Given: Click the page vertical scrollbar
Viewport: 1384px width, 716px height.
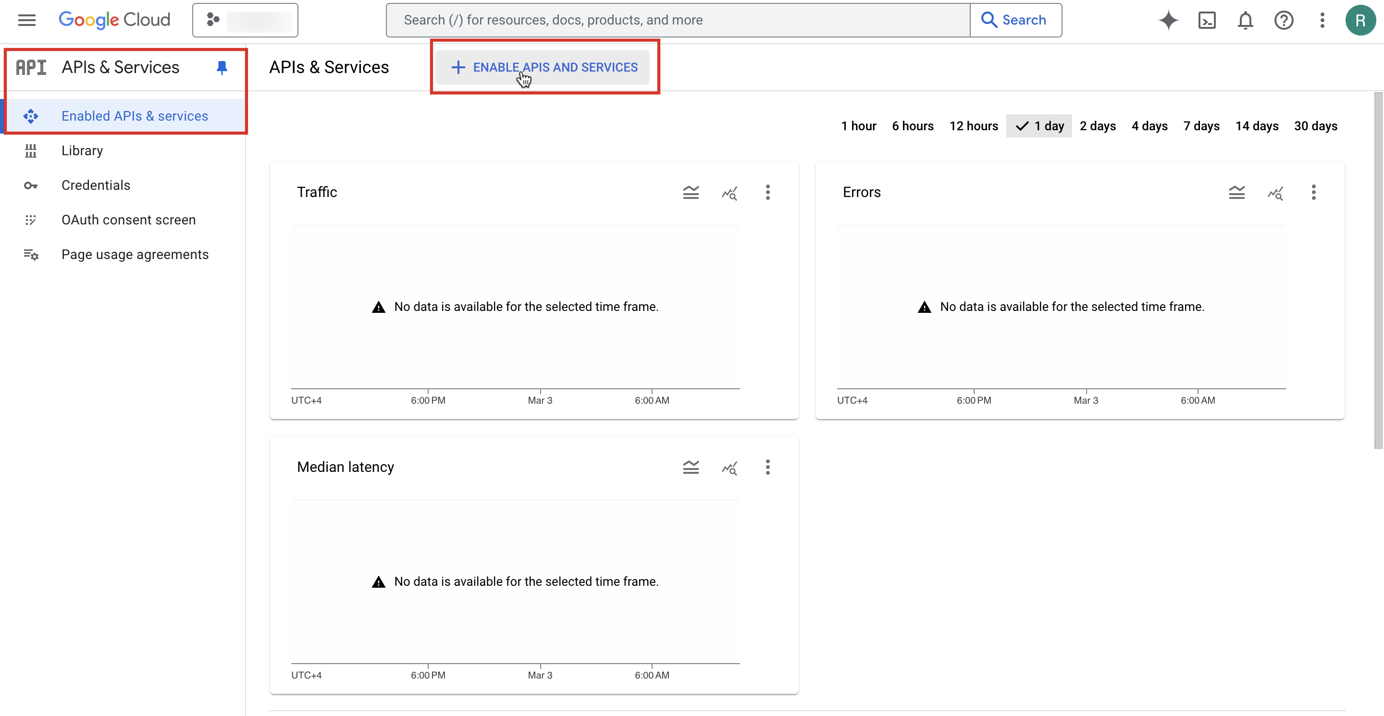Looking at the screenshot, I should 1379,270.
